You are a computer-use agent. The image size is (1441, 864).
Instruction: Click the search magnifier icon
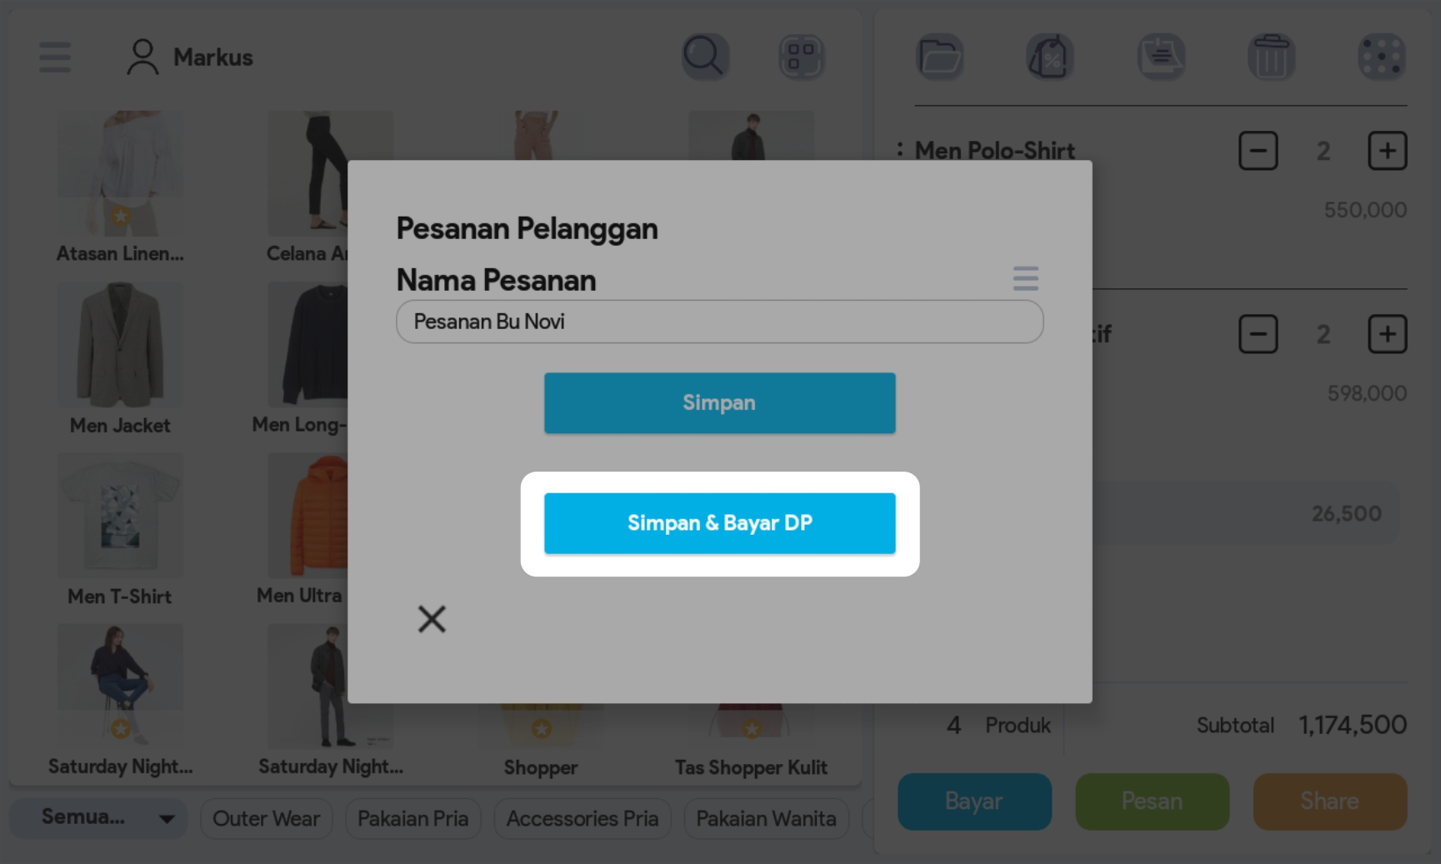tap(705, 57)
